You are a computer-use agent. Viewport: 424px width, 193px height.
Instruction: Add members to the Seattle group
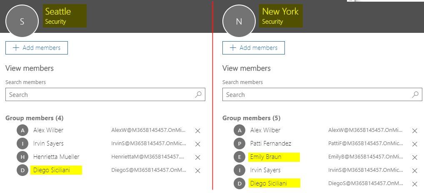(37, 48)
